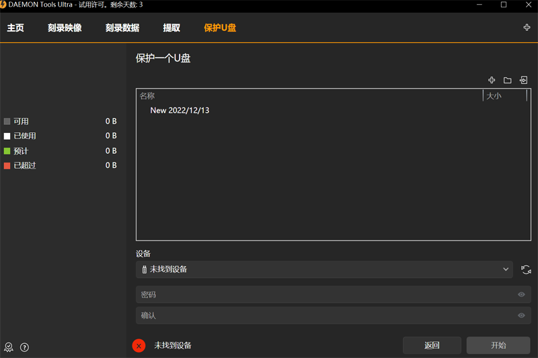This screenshot has height=358, width=538.
Task: Click the import icon above the file list
Action: (x=523, y=80)
